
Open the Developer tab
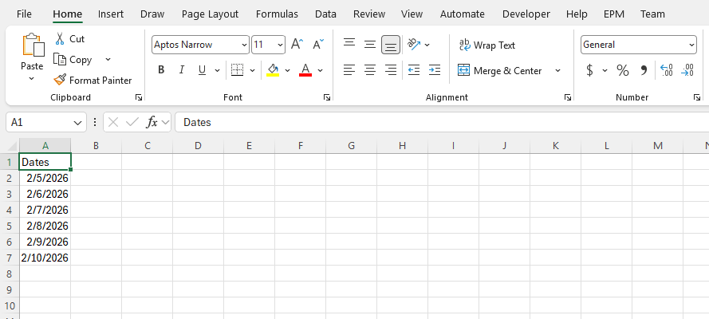click(526, 14)
